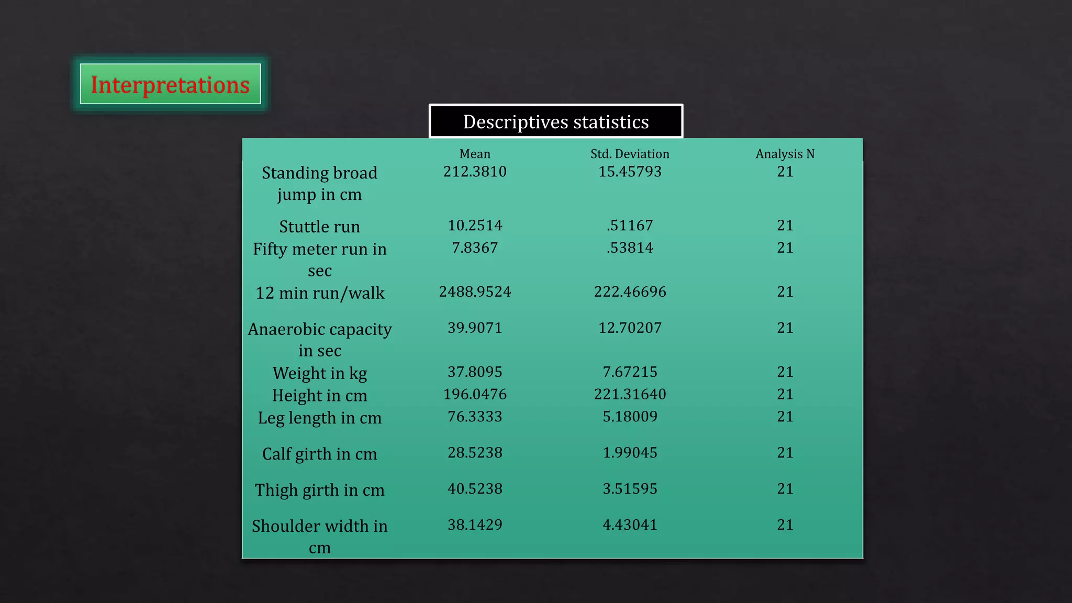Click std deviation value 15.45793

(630, 172)
